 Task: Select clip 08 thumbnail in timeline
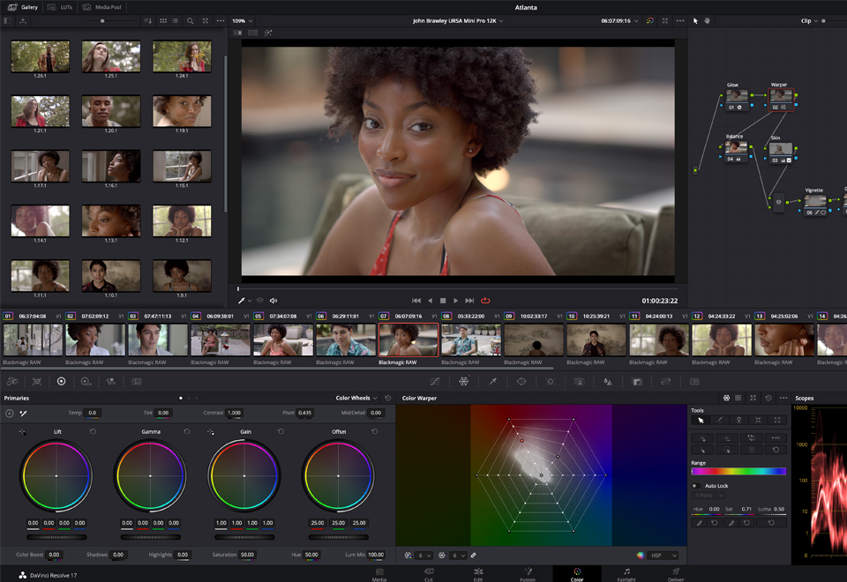coord(471,340)
